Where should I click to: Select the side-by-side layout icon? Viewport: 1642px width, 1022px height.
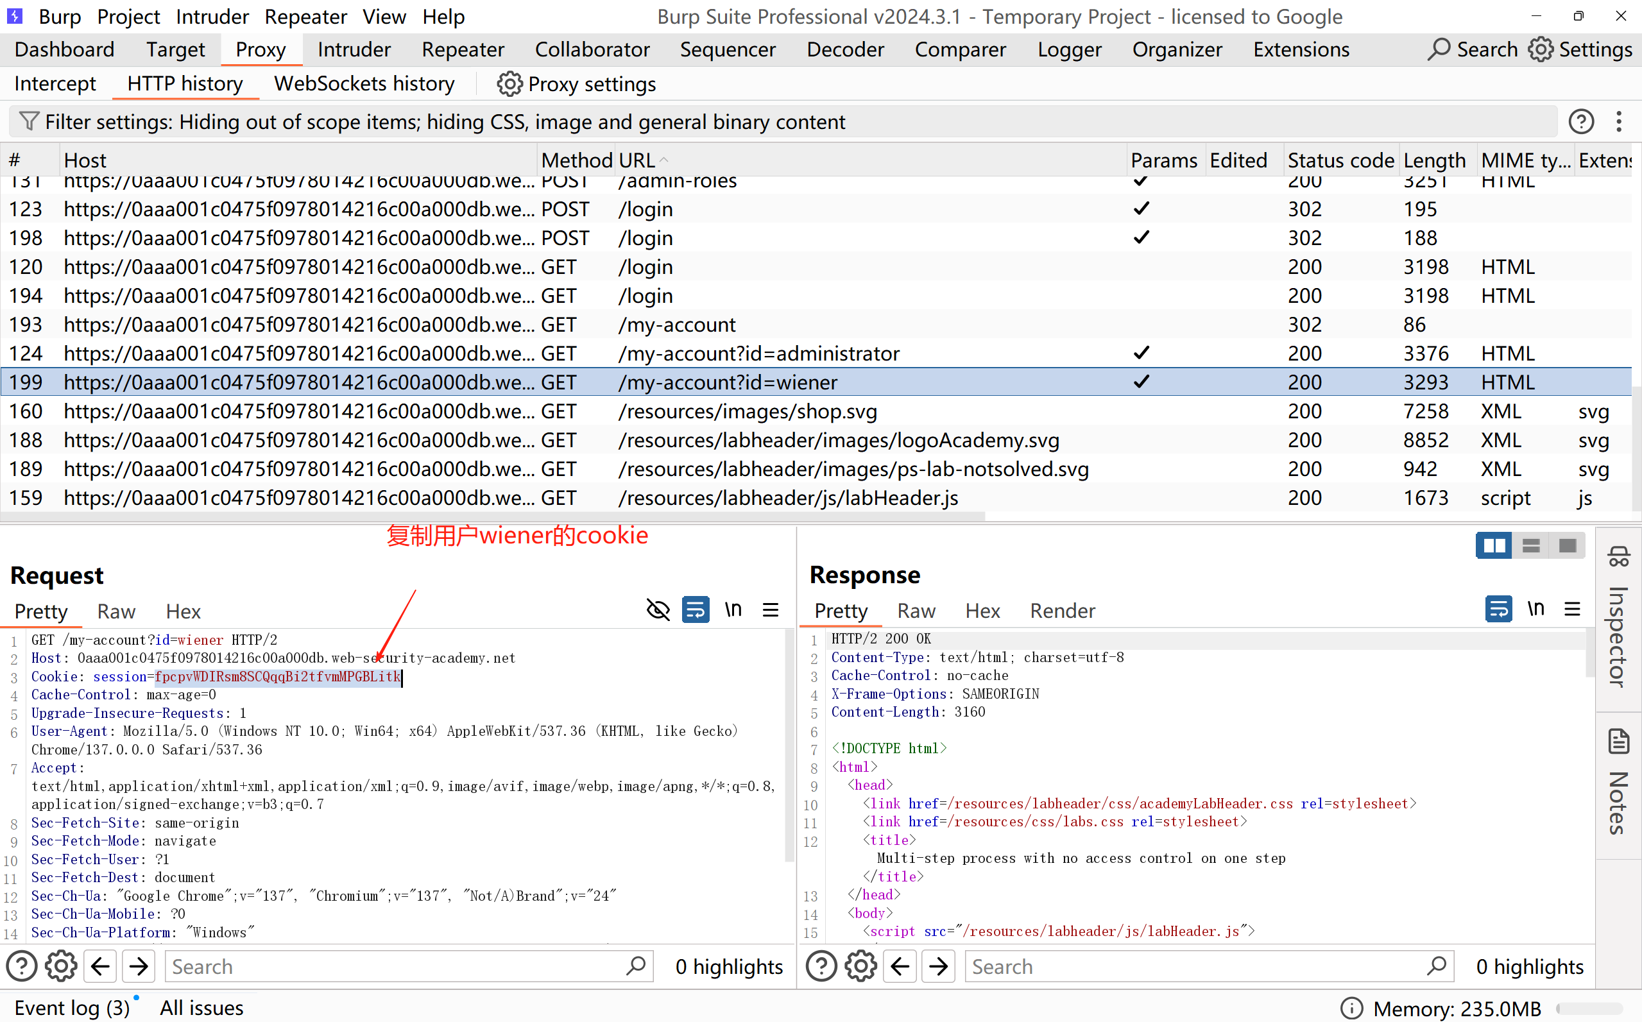(1493, 545)
